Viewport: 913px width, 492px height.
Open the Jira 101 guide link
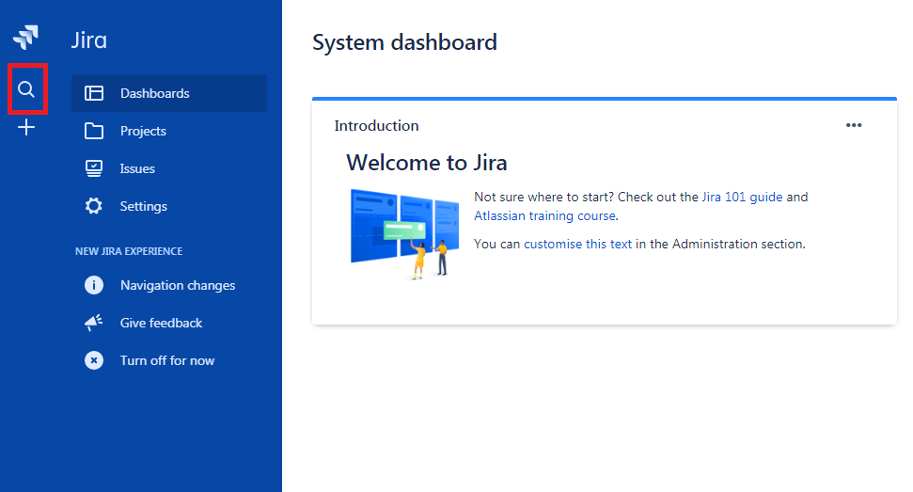(x=742, y=197)
